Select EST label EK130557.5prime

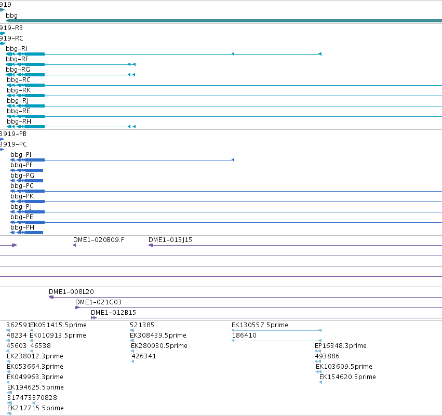point(260,325)
